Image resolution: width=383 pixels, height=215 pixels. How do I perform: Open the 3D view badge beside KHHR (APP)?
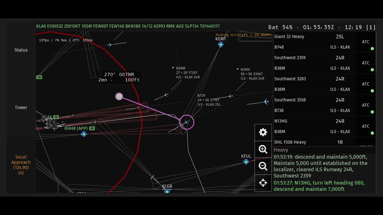pyautogui.click(x=92, y=128)
